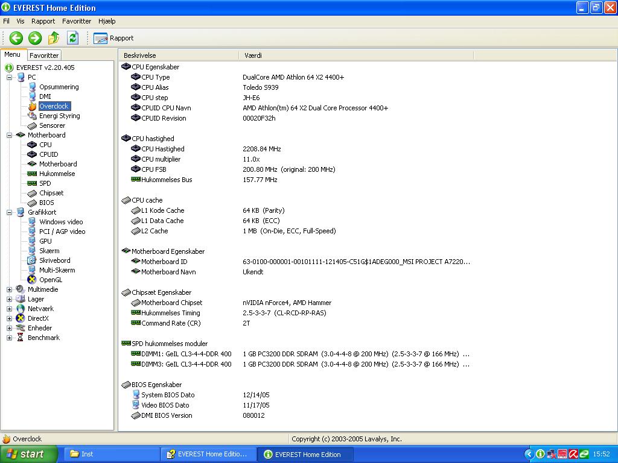Click the Chipsæt icon in tree
The width and height of the screenshot is (618, 463).
[x=32, y=193]
